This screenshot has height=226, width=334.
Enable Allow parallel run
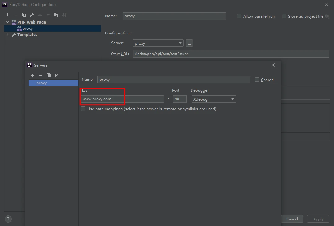pos(239,16)
